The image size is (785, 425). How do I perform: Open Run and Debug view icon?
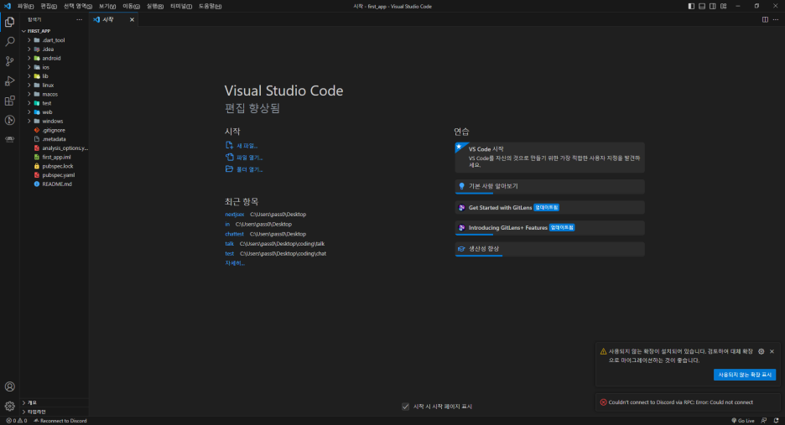tap(9, 80)
